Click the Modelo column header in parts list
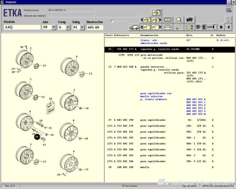 tap(221, 35)
